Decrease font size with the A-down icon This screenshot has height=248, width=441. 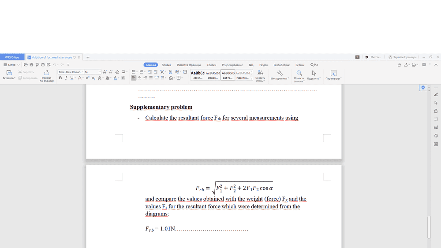[111, 72]
